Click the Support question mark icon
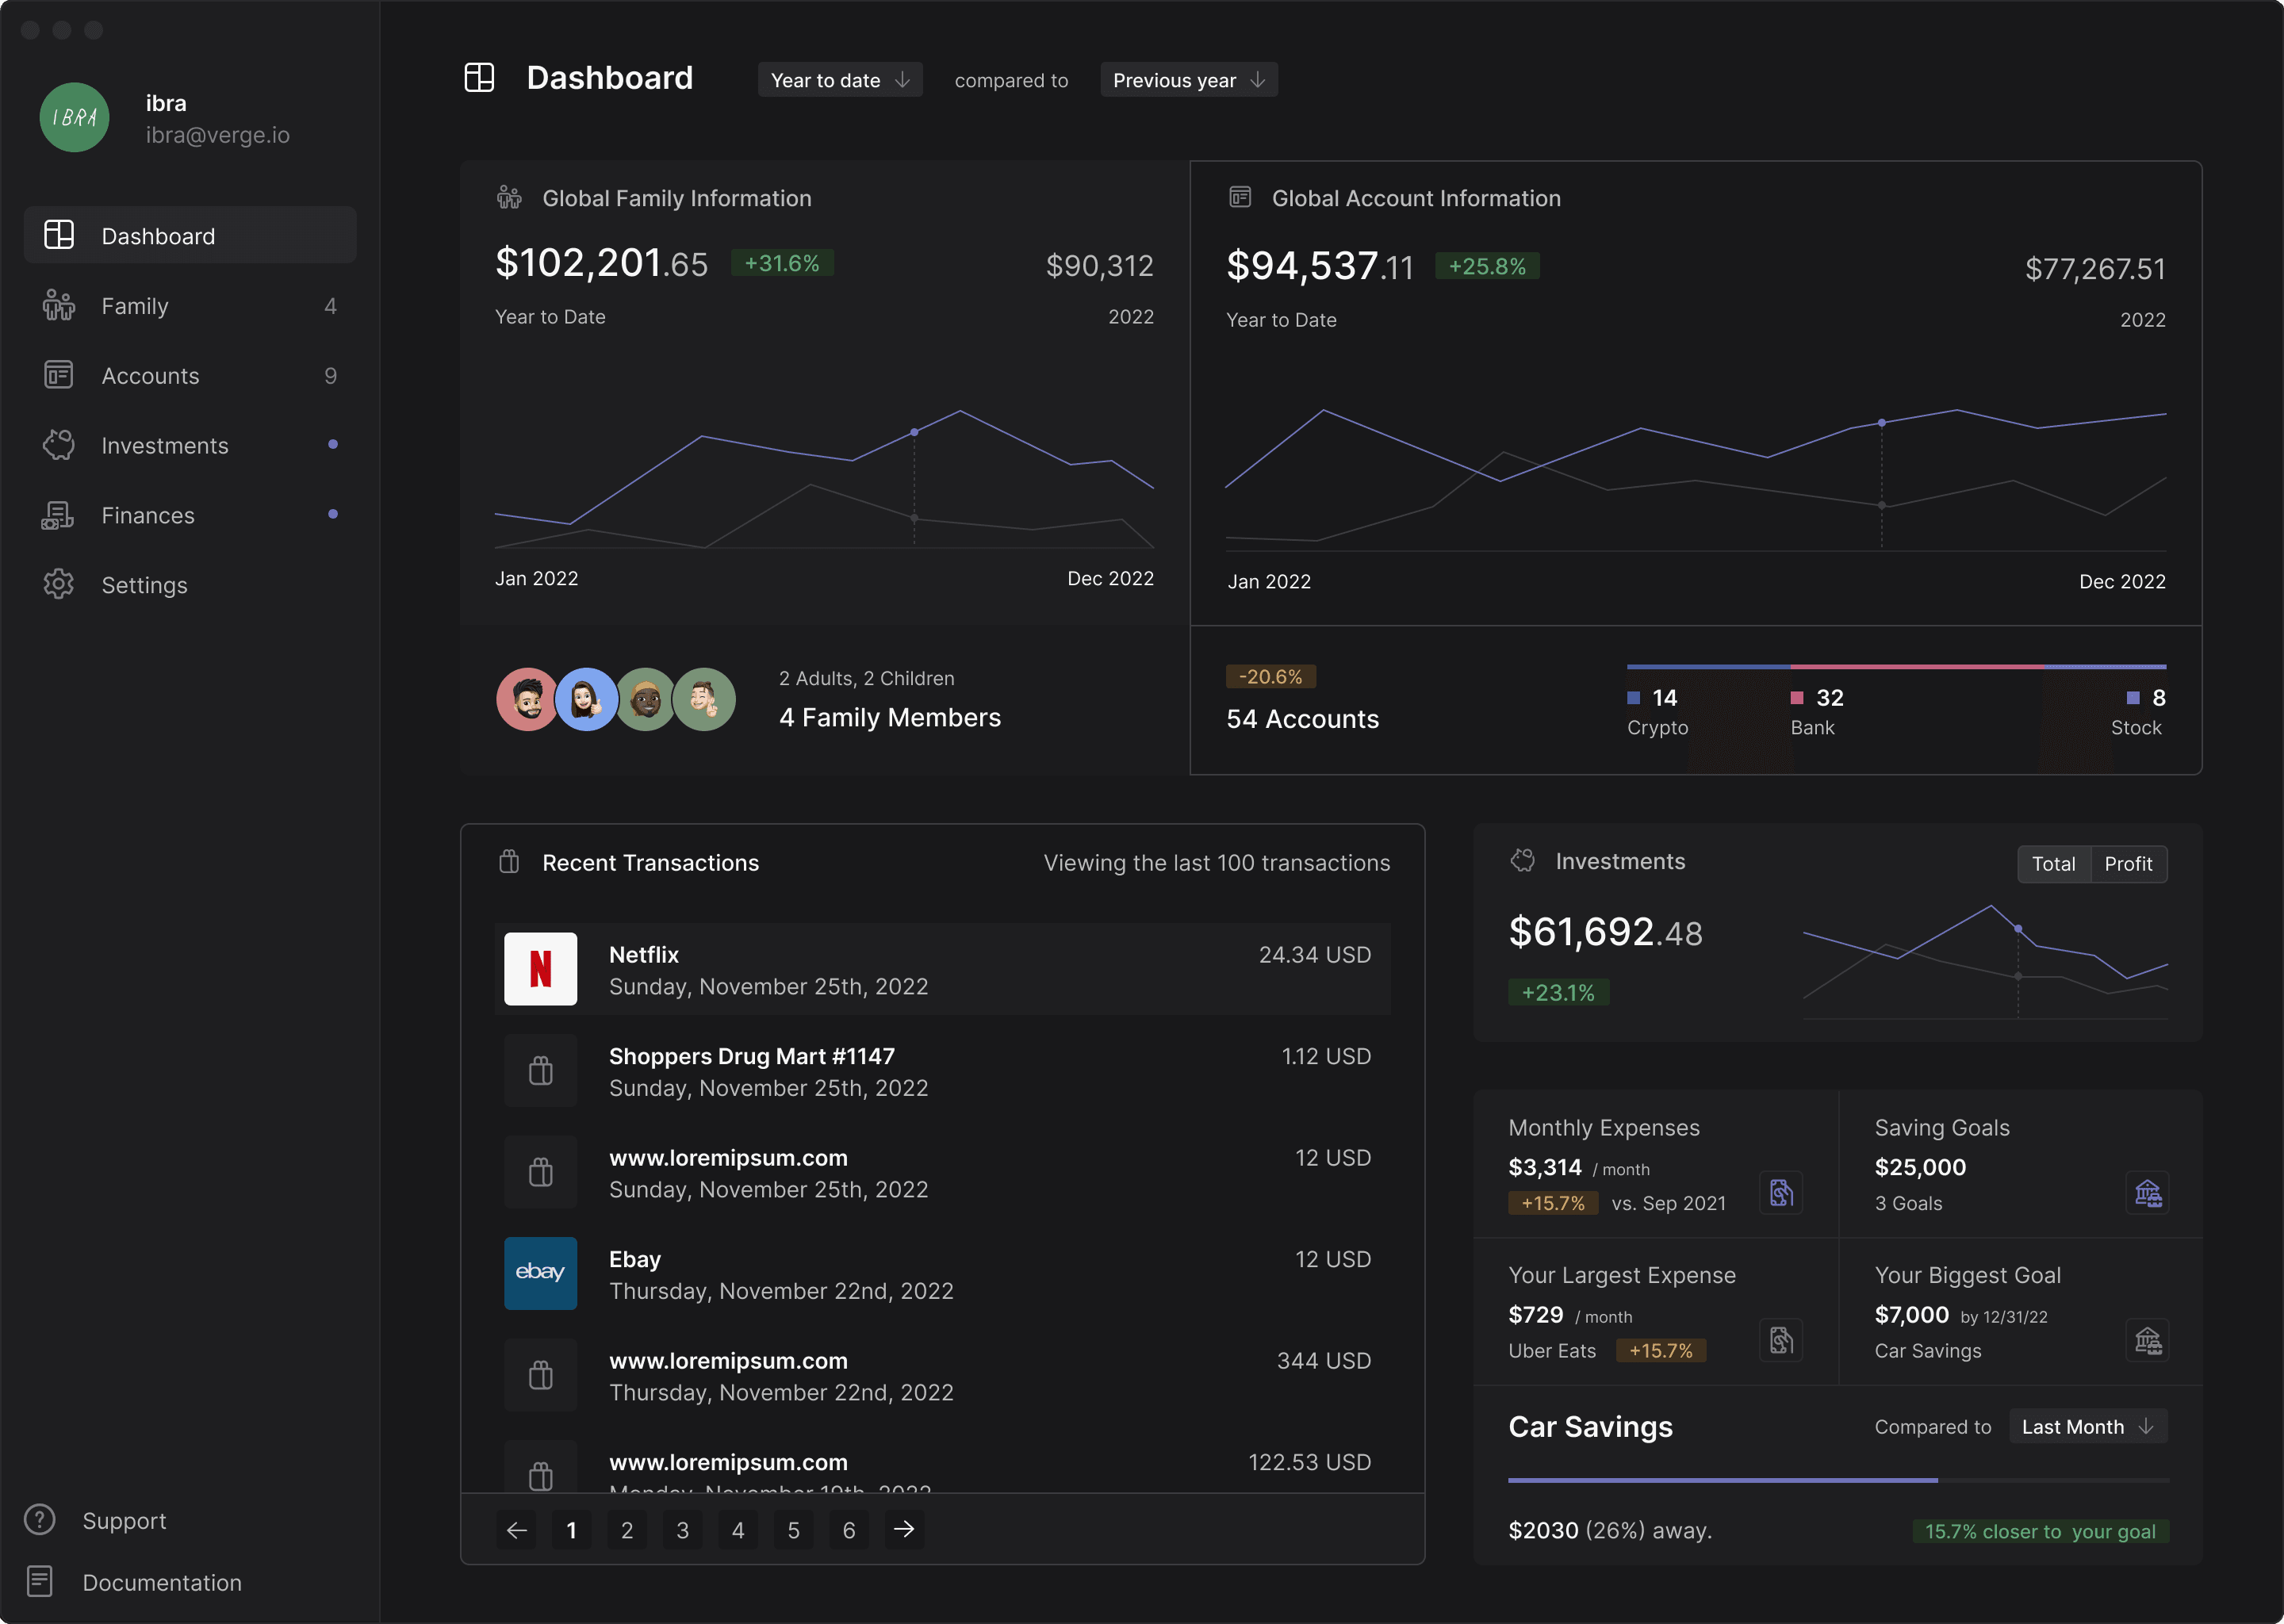The width and height of the screenshot is (2284, 1624). click(40, 1520)
